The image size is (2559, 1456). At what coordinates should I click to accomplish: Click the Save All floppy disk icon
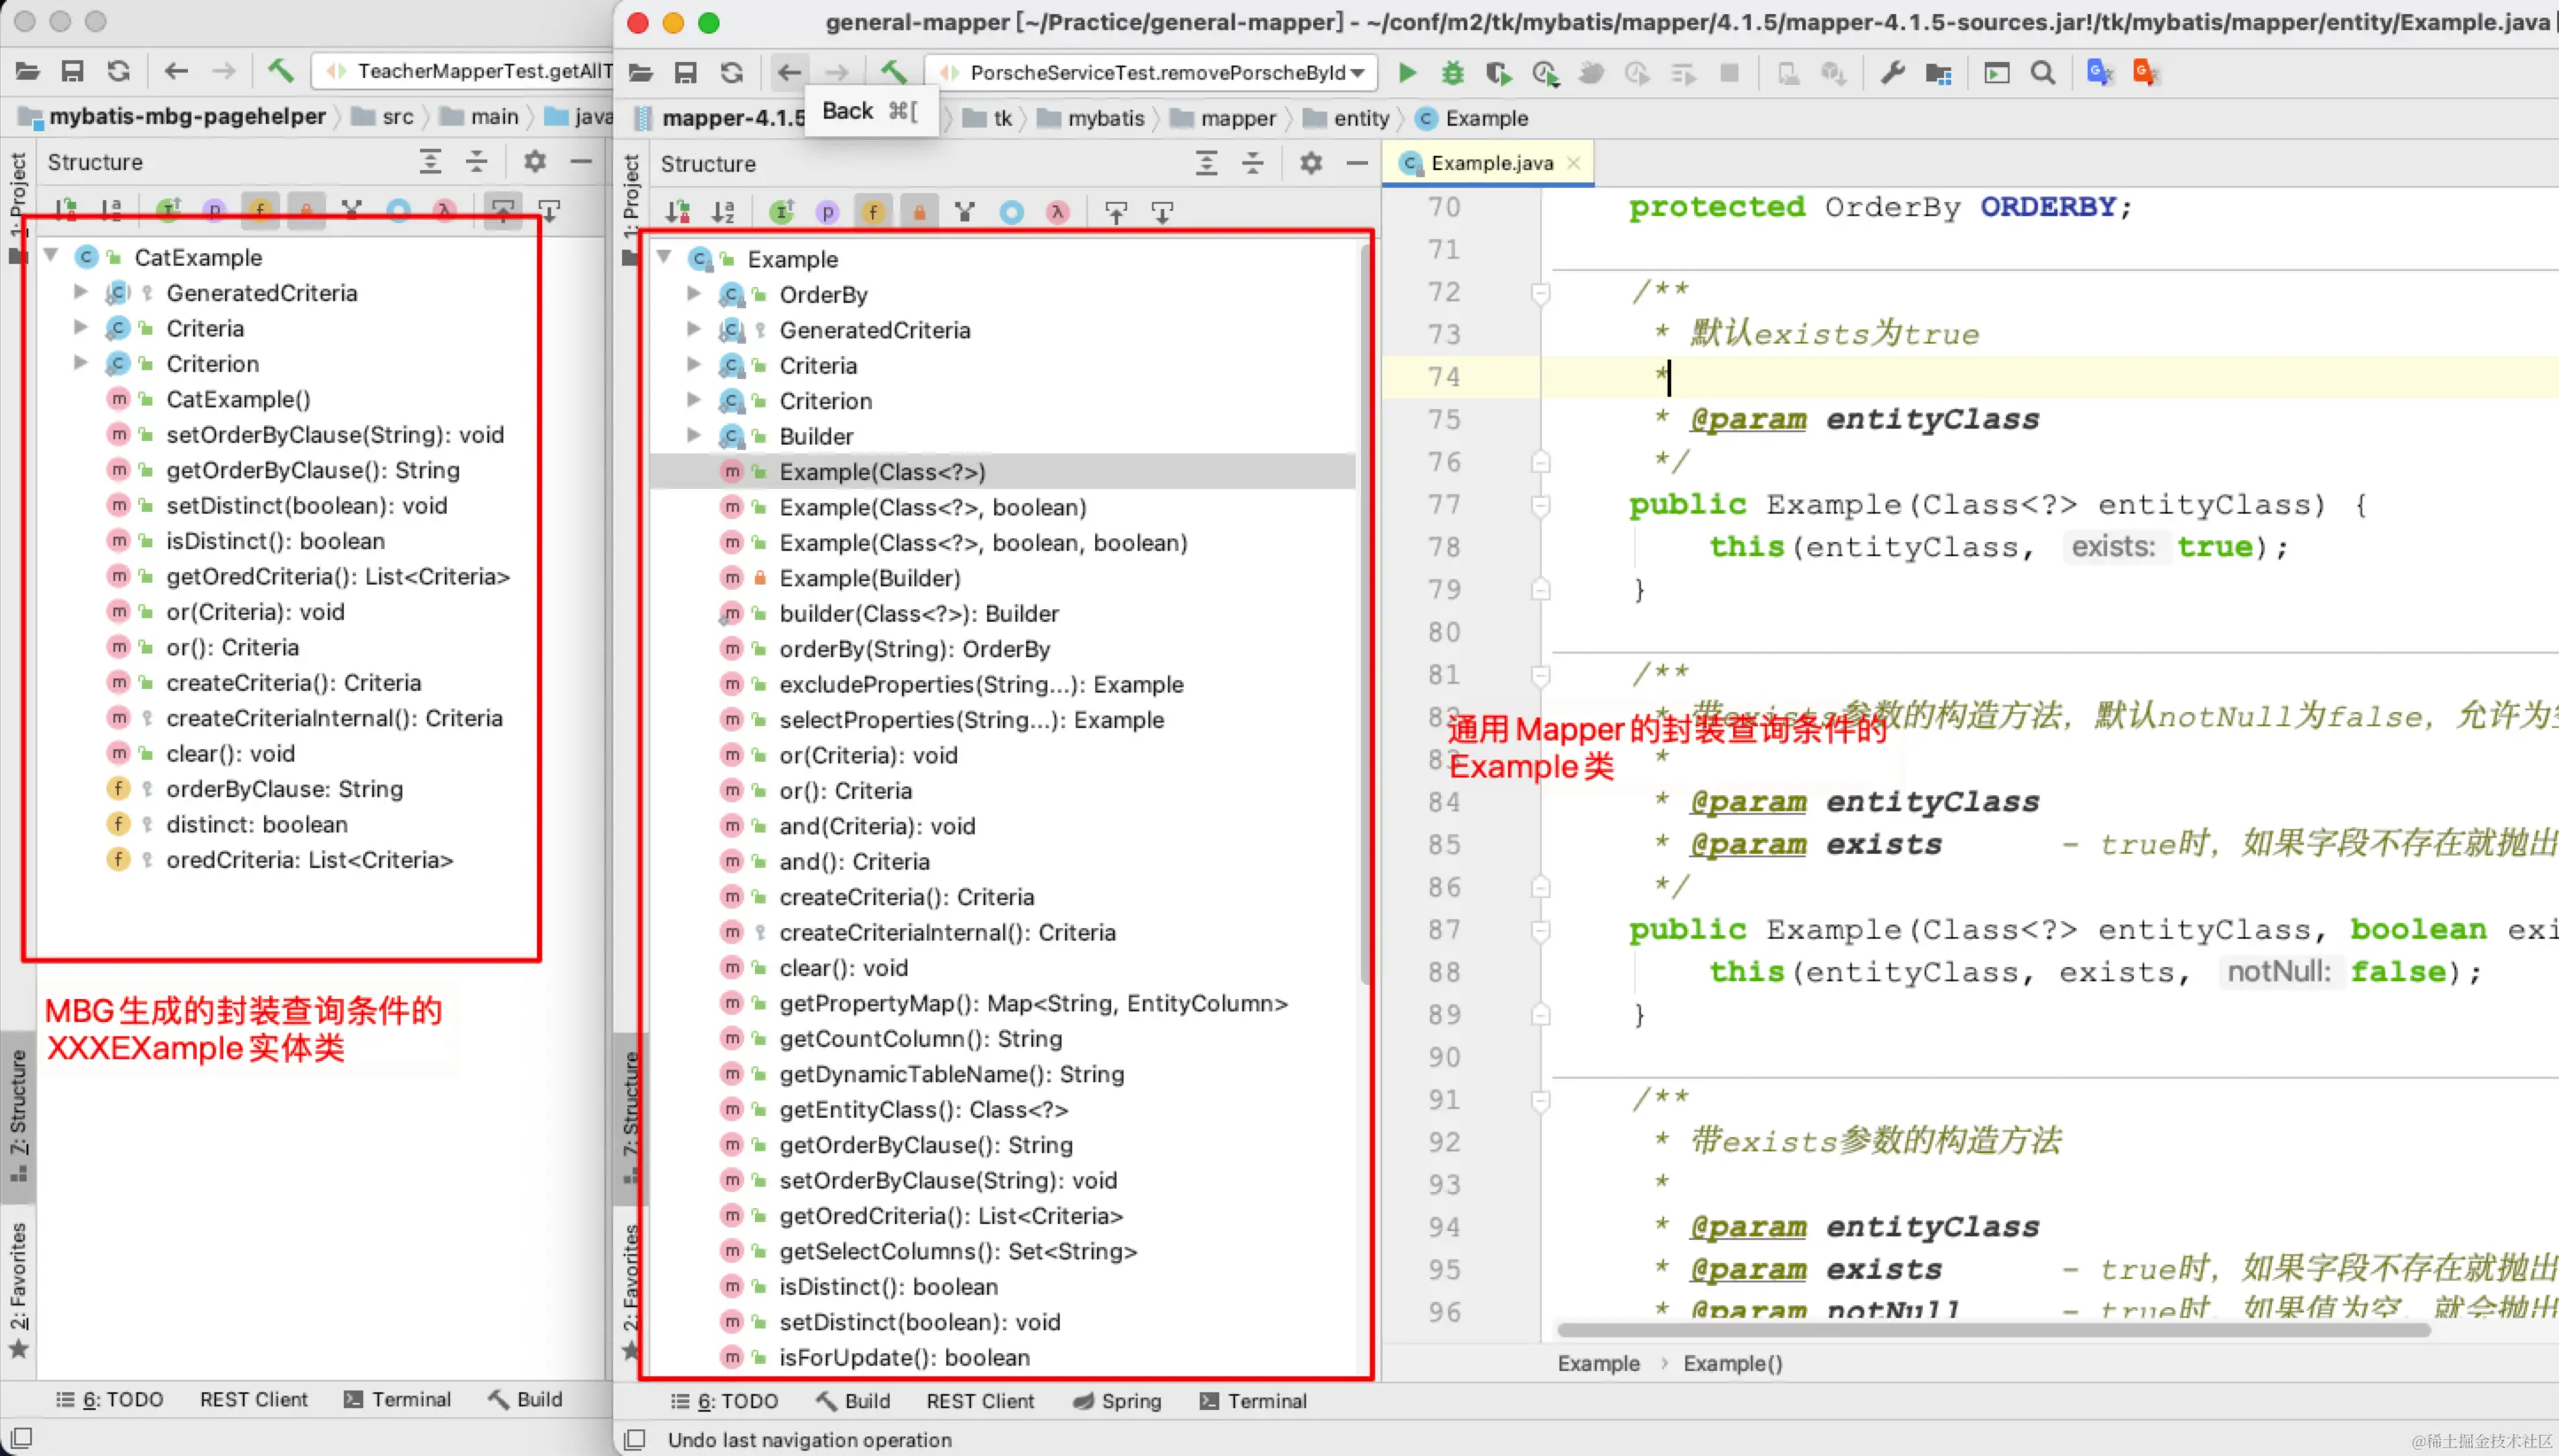(685, 72)
